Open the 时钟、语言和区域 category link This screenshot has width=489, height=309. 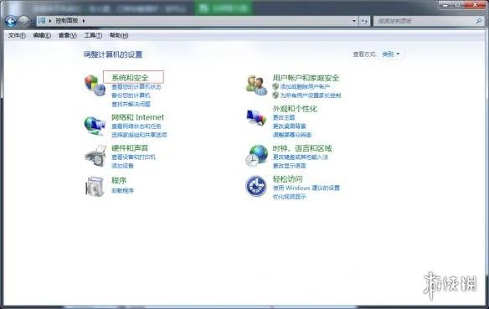(x=302, y=148)
